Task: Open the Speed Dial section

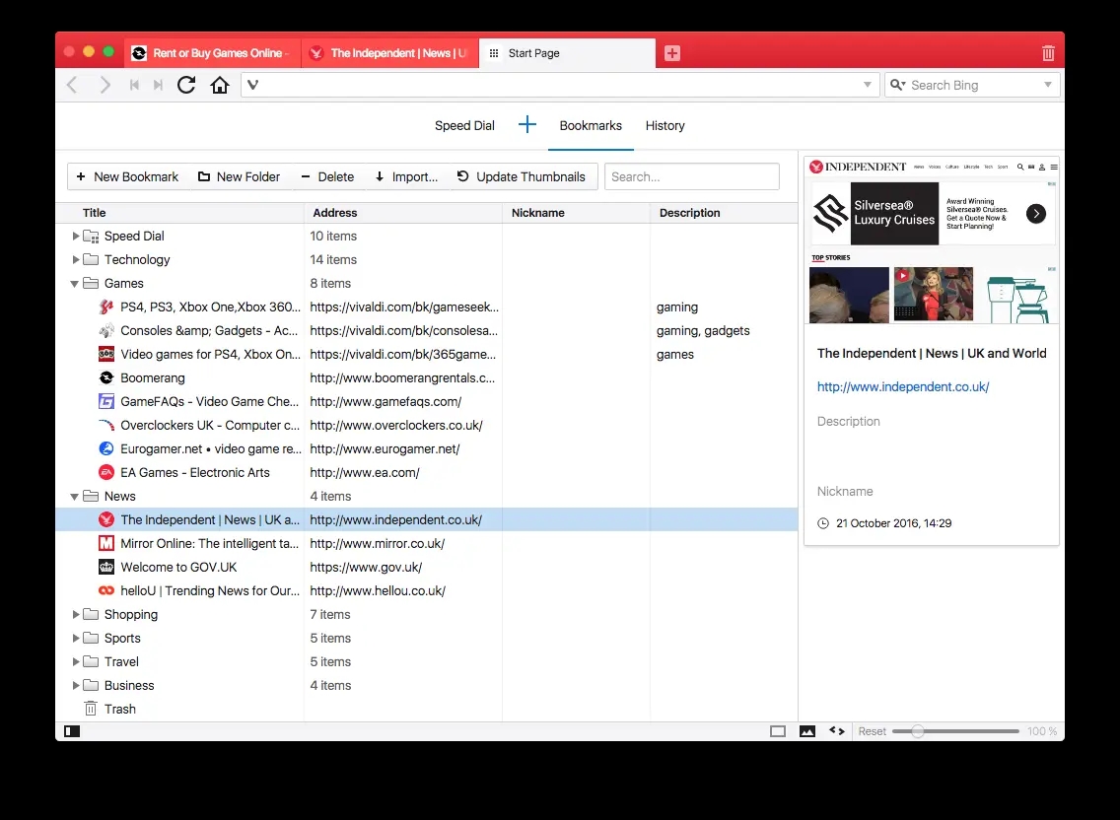Action: [464, 126]
